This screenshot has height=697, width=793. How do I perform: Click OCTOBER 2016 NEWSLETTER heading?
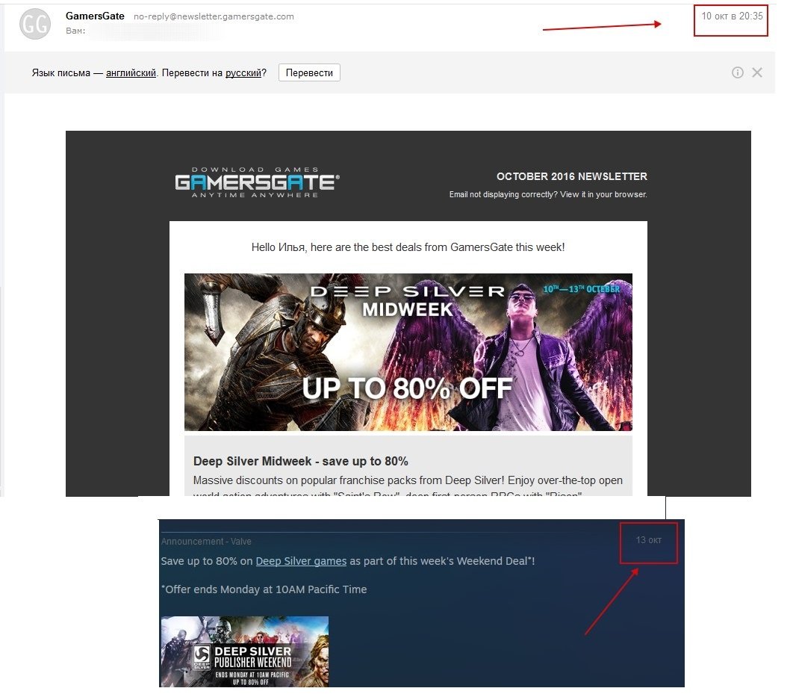click(x=571, y=176)
